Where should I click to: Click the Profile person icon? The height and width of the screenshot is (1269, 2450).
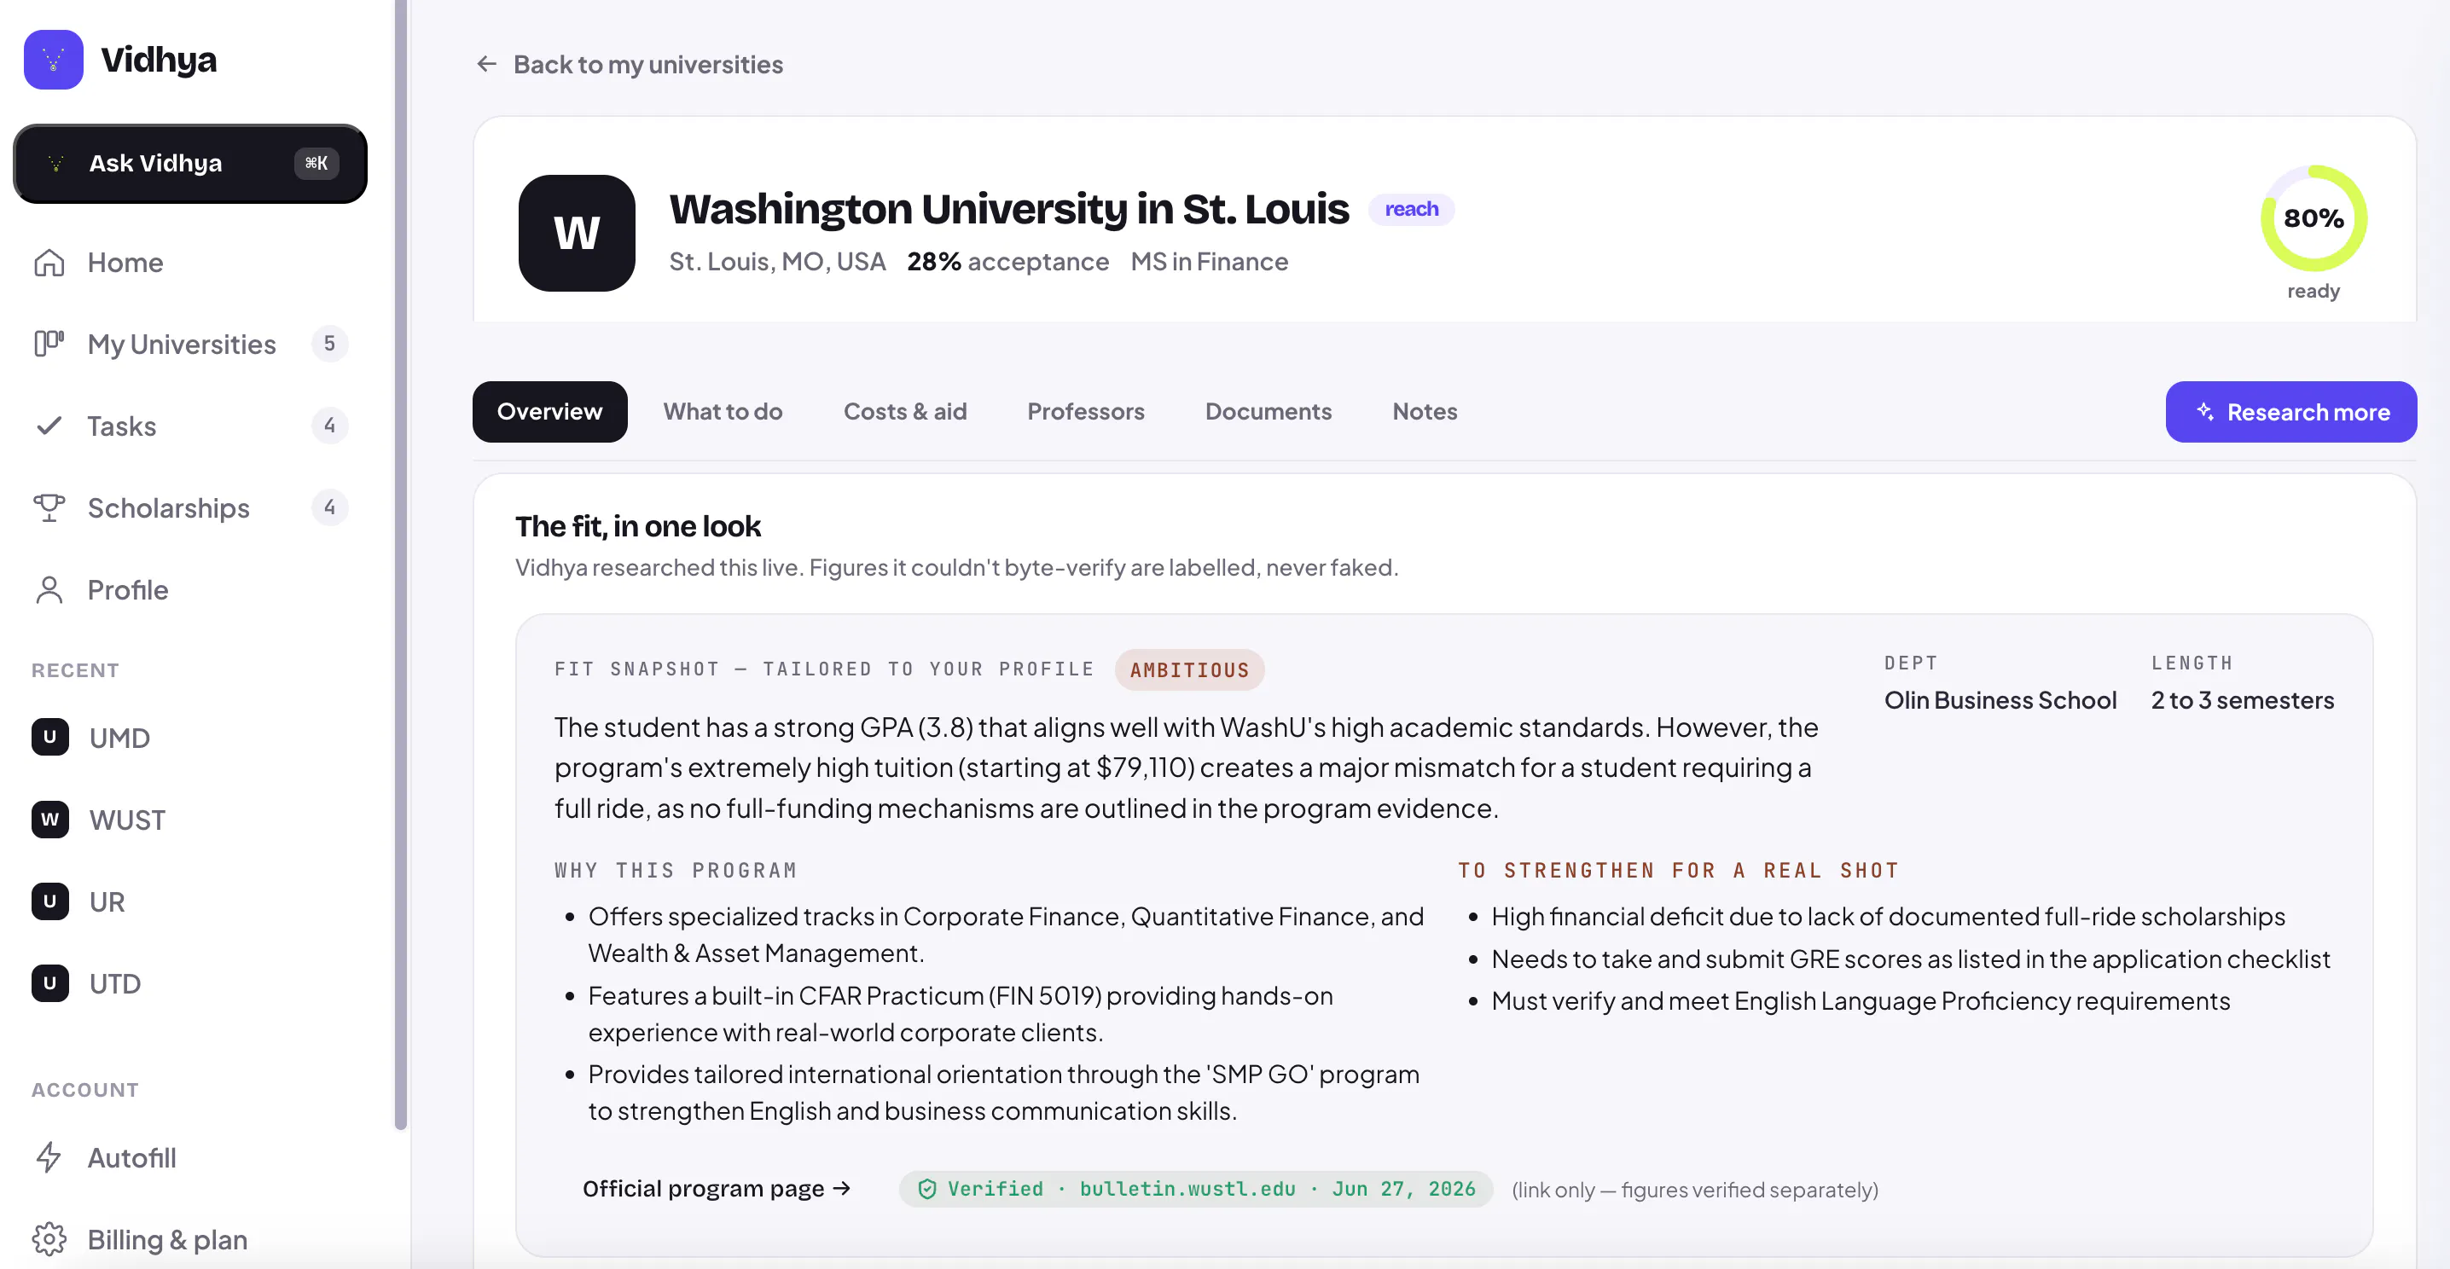click(x=49, y=589)
